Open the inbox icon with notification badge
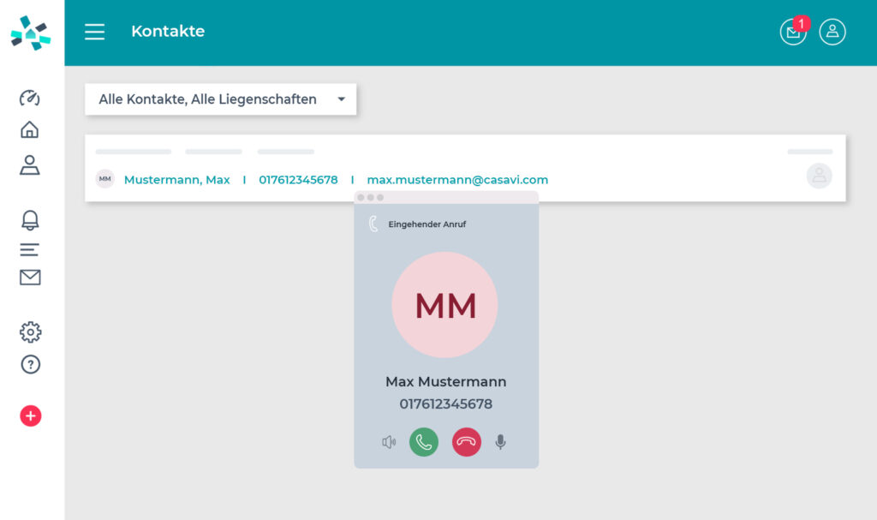Image resolution: width=877 pixels, height=520 pixels. [793, 32]
